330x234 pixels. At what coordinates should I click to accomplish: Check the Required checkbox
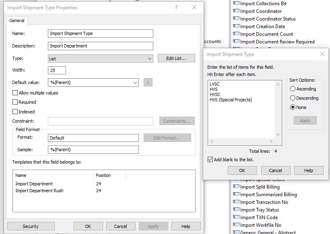click(x=15, y=102)
